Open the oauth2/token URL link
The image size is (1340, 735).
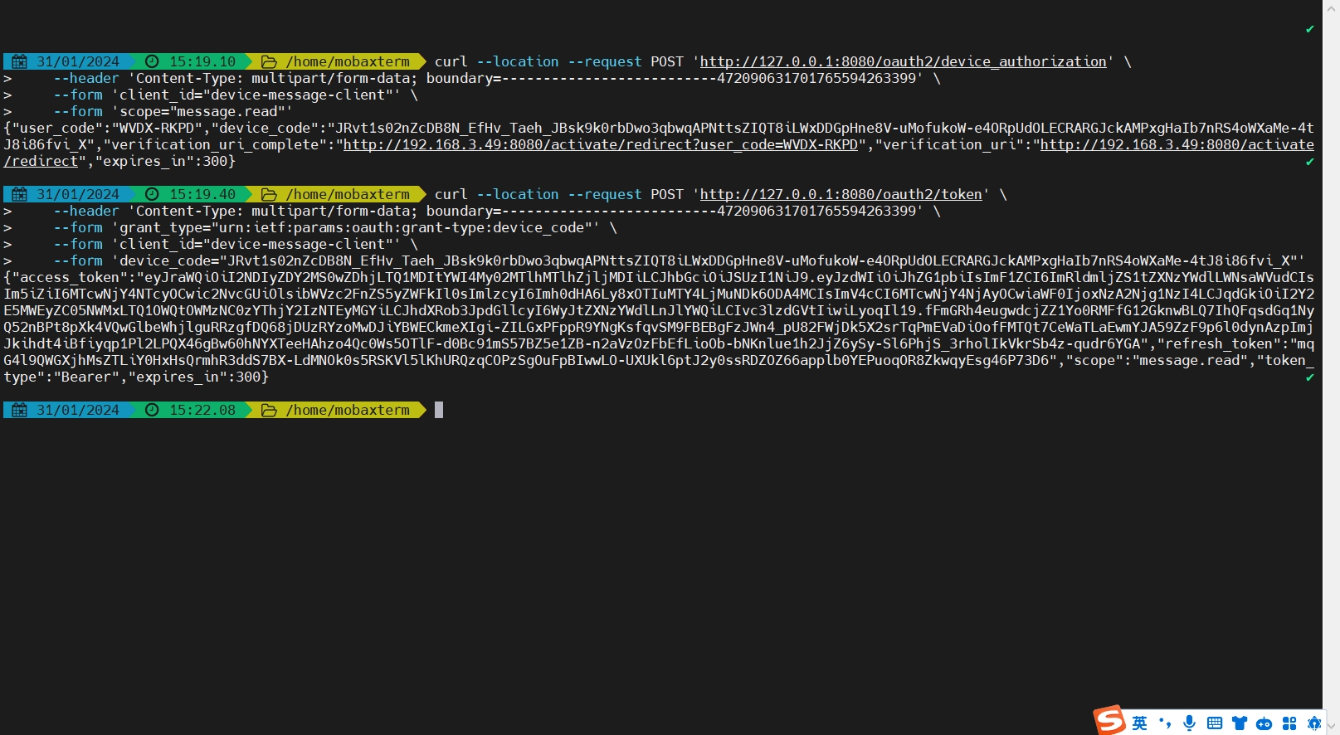point(841,194)
